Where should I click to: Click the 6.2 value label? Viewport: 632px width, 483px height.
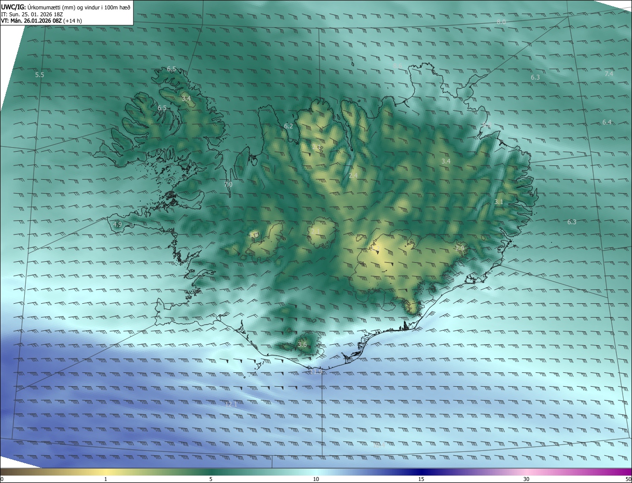click(x=288, y=126)
